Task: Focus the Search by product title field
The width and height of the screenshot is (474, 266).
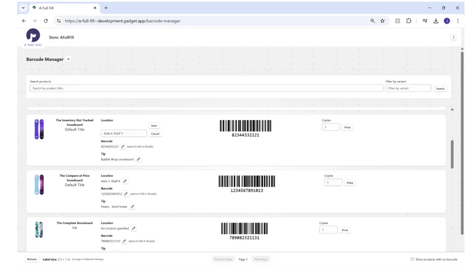Action: tap(206, 88)
